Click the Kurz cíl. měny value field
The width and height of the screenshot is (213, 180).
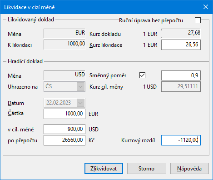pos(181,87)
